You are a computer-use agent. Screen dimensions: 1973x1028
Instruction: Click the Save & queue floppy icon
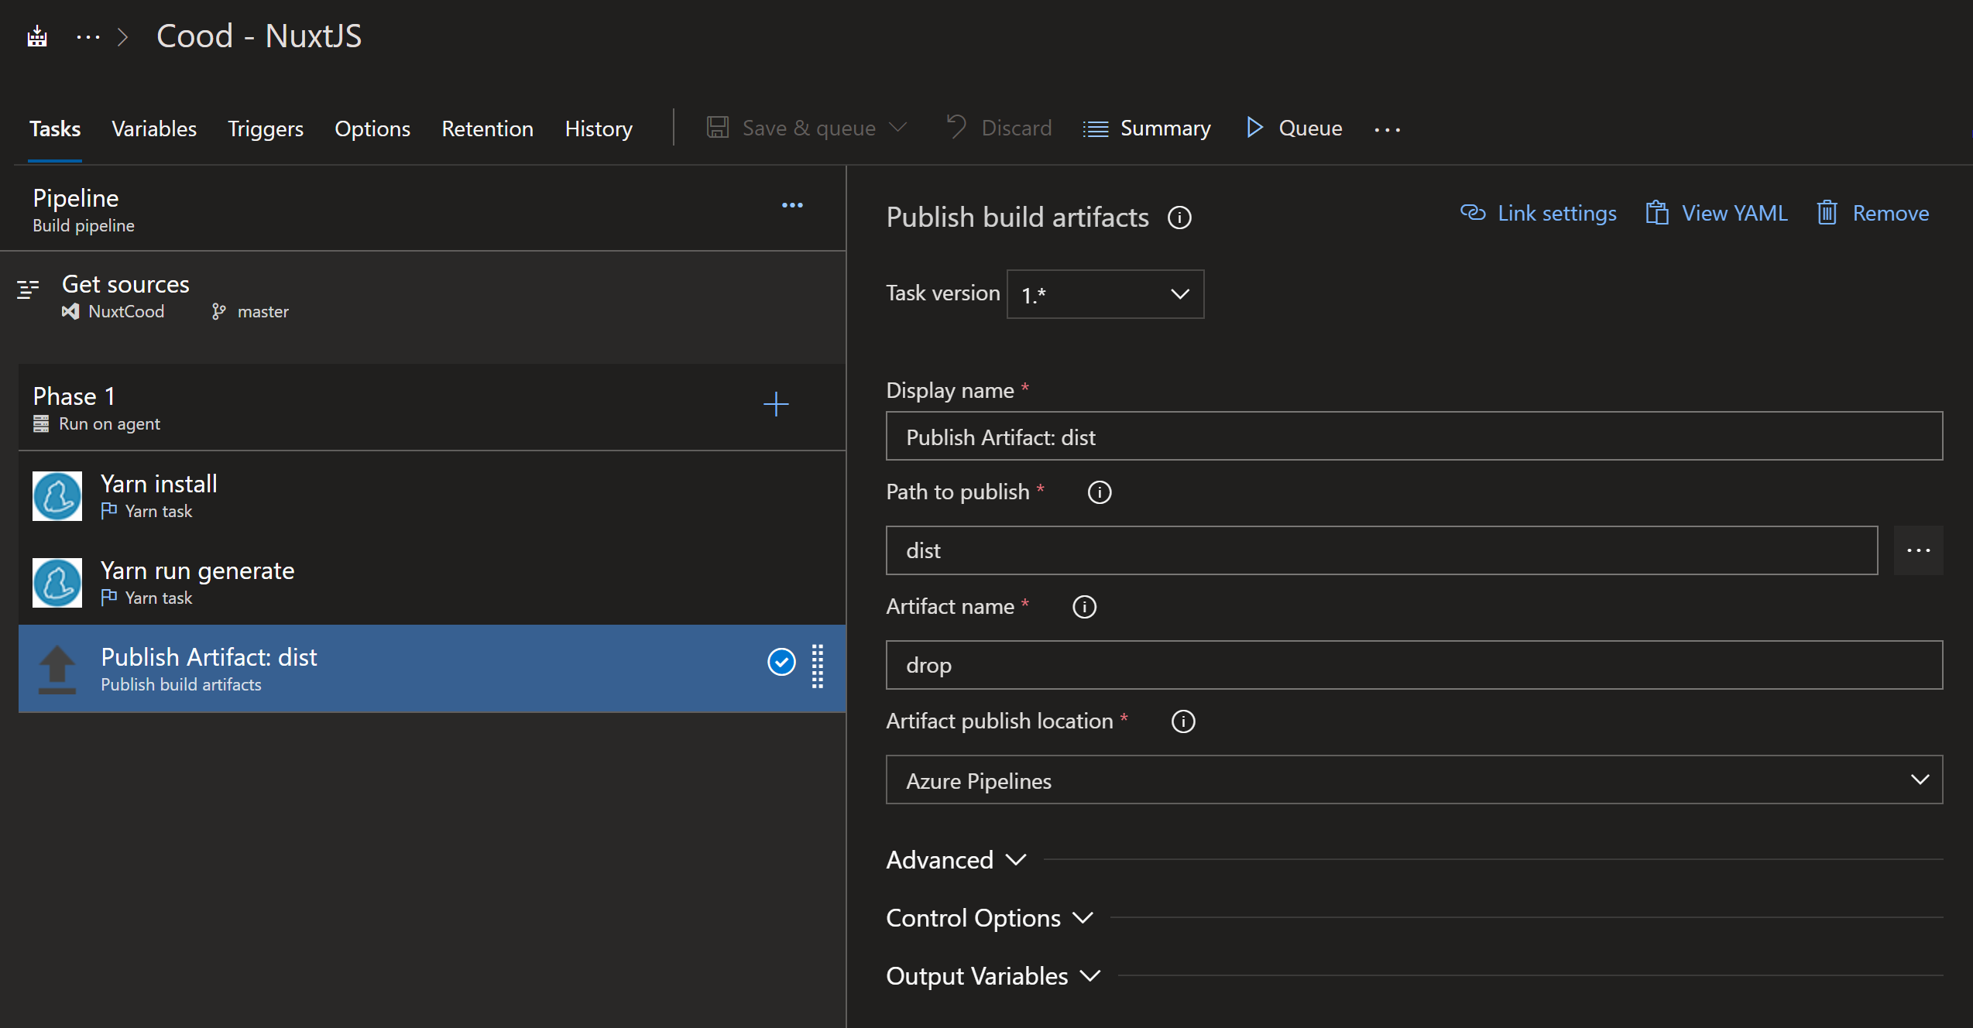[718, 127]
